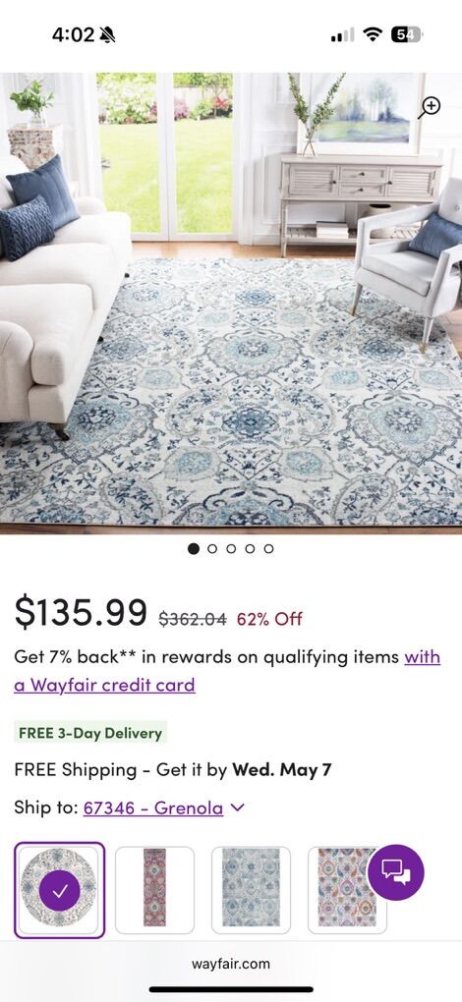Image resolution: width=462 pixels, height=1002 pixels.
Task: Tap the battery indicator showing 54
Action: [x=406, y=34]
